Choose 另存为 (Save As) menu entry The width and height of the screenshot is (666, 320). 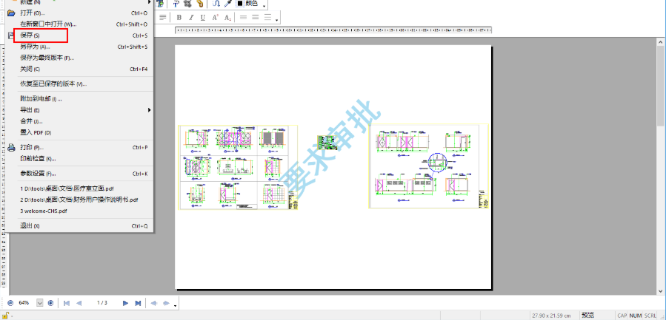35,47
